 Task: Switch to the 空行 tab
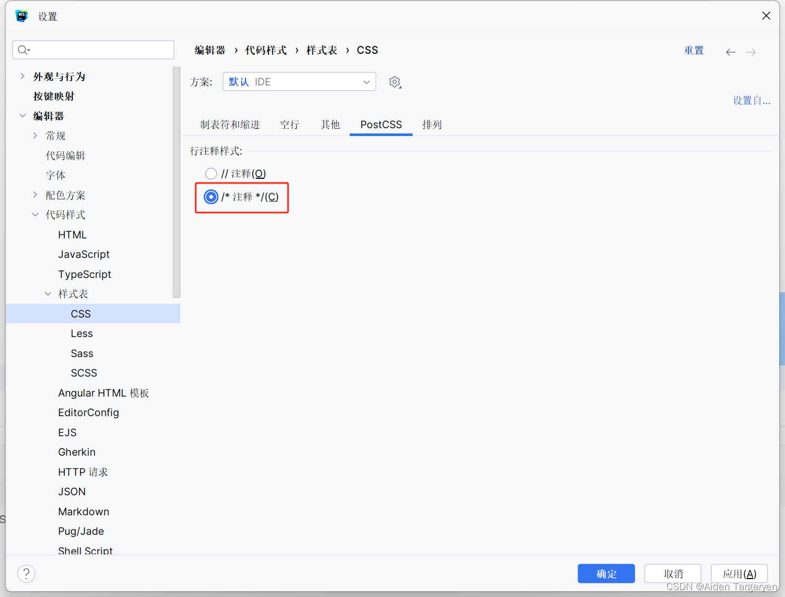point(290,124)
